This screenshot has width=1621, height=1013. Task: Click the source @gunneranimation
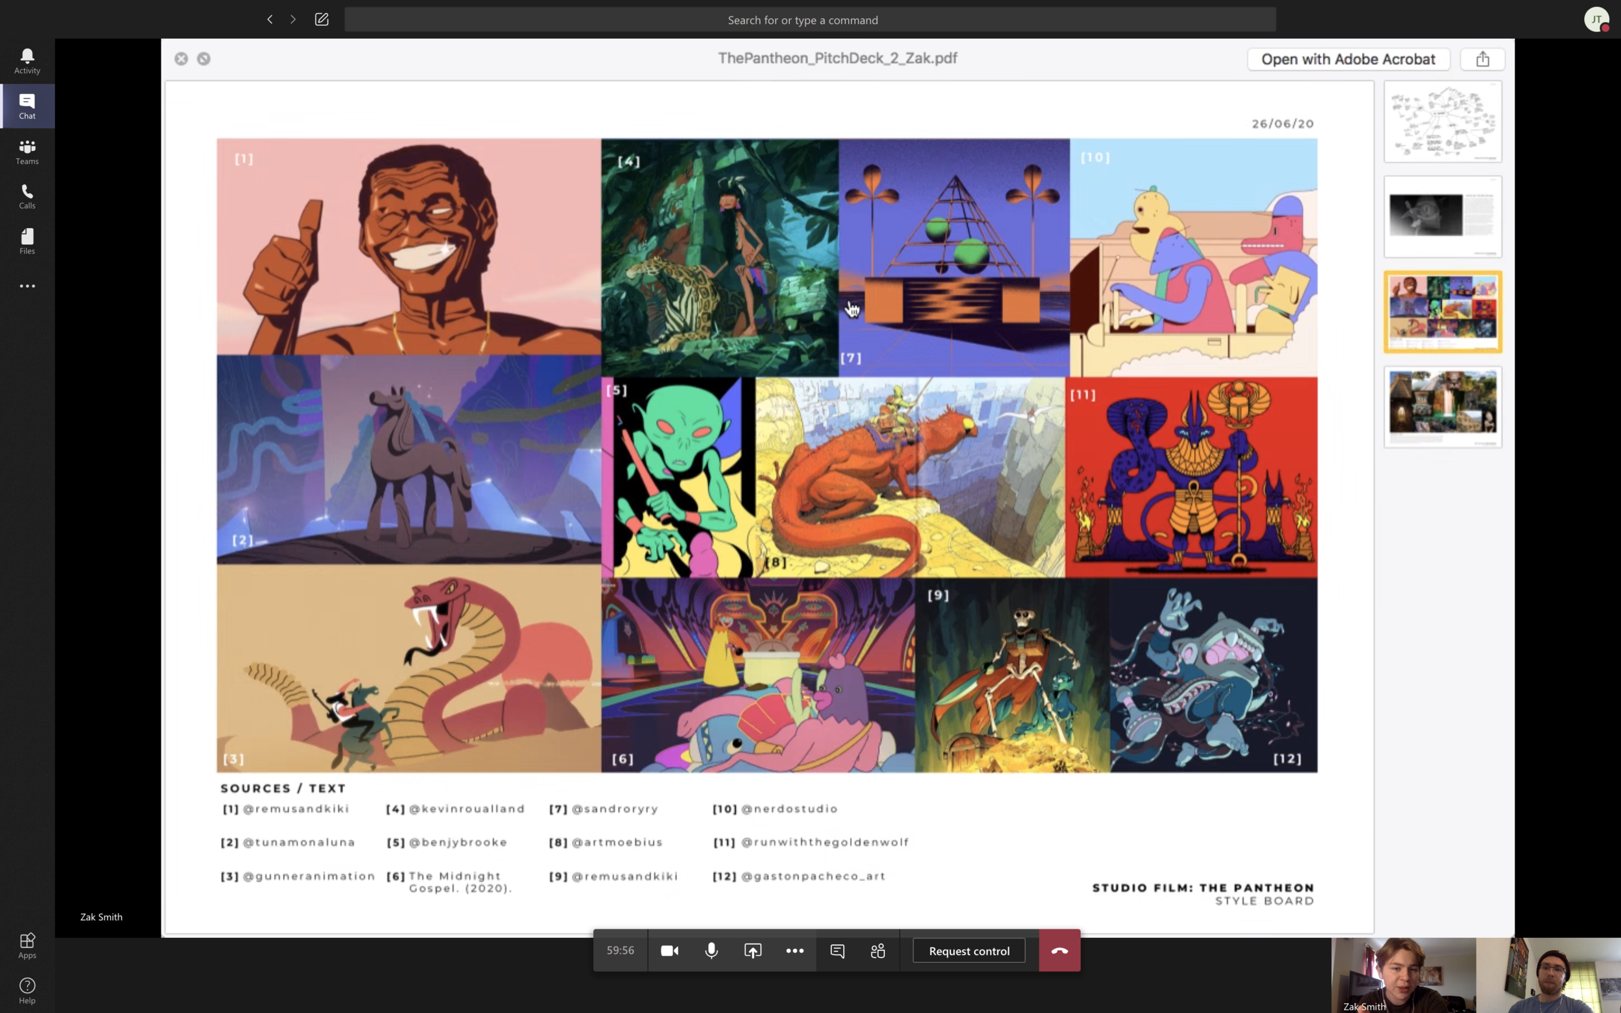[x=309, y=876]
